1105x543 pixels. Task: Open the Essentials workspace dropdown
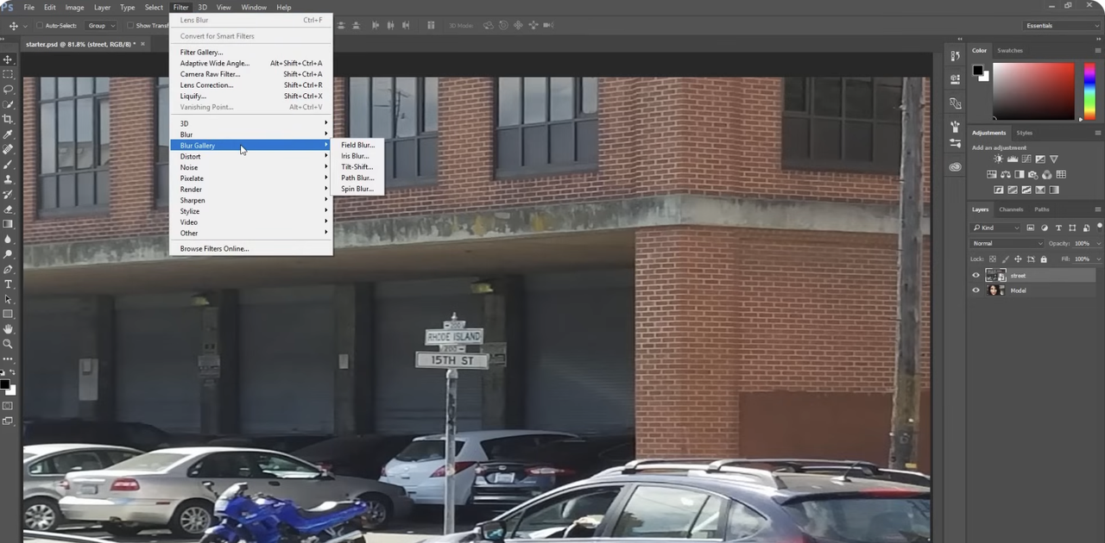point(1061,26)
